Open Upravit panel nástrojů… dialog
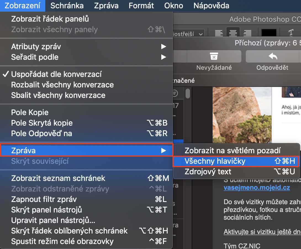This screenshot has width=301, height=249. tap(86, 220)
